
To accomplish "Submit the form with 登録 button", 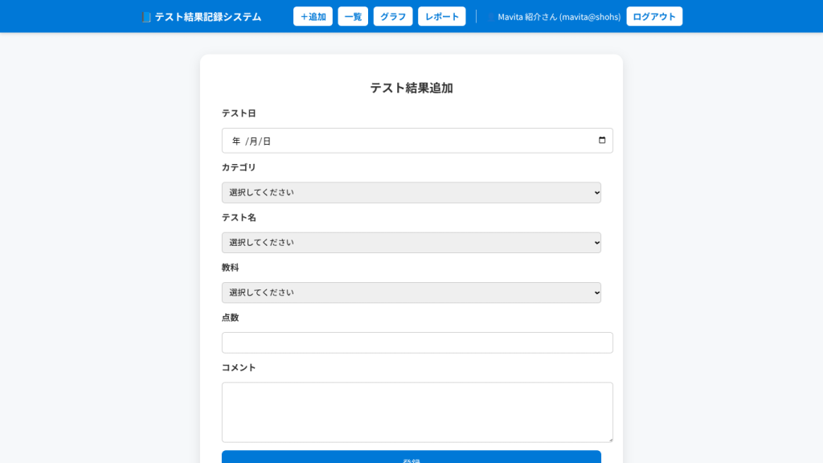I will tap(411, 458).
